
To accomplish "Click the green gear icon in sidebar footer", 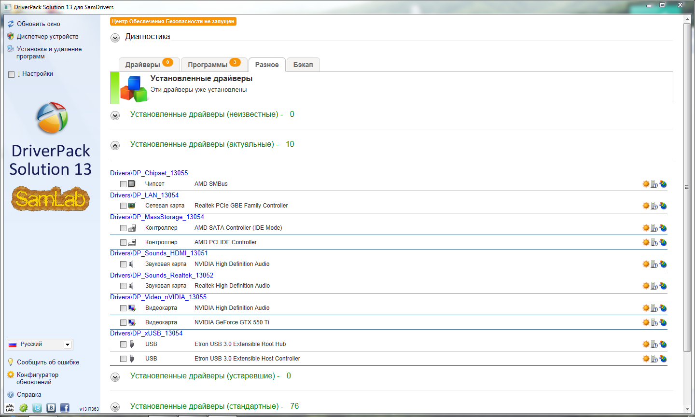I will click(x=23, y=408).
